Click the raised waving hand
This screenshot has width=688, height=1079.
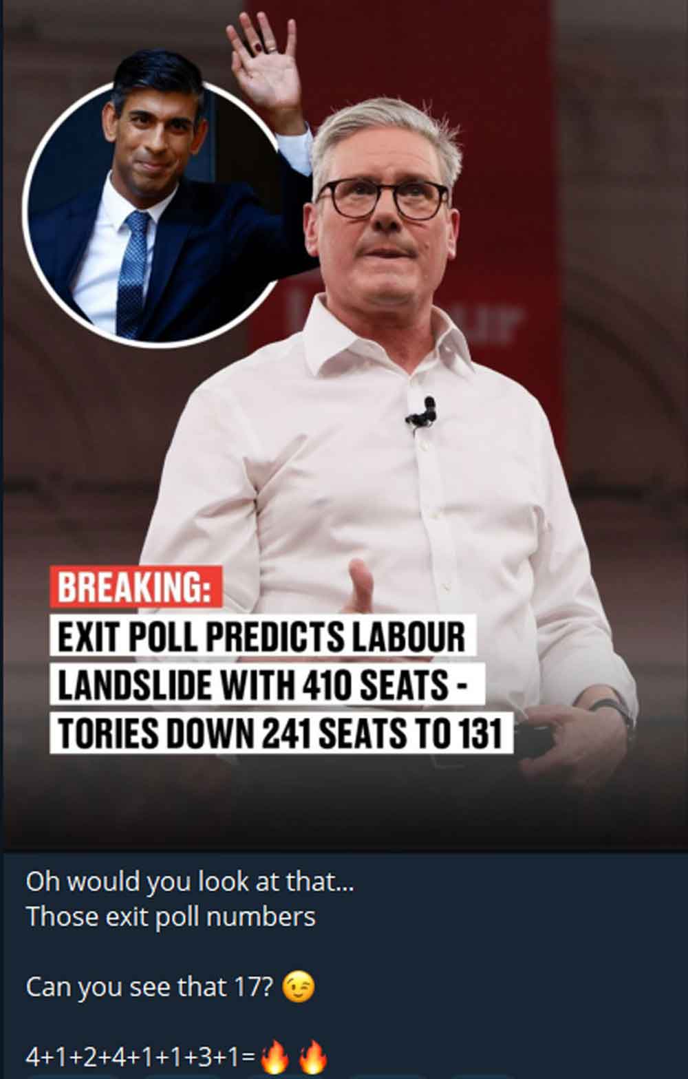pyautogui.click(x=265, y=67)
